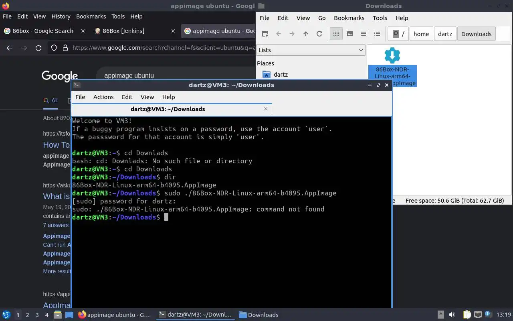Reload the Downloads folder view
Viewport: 513px width, 321px height.
[x=319, y=34]
